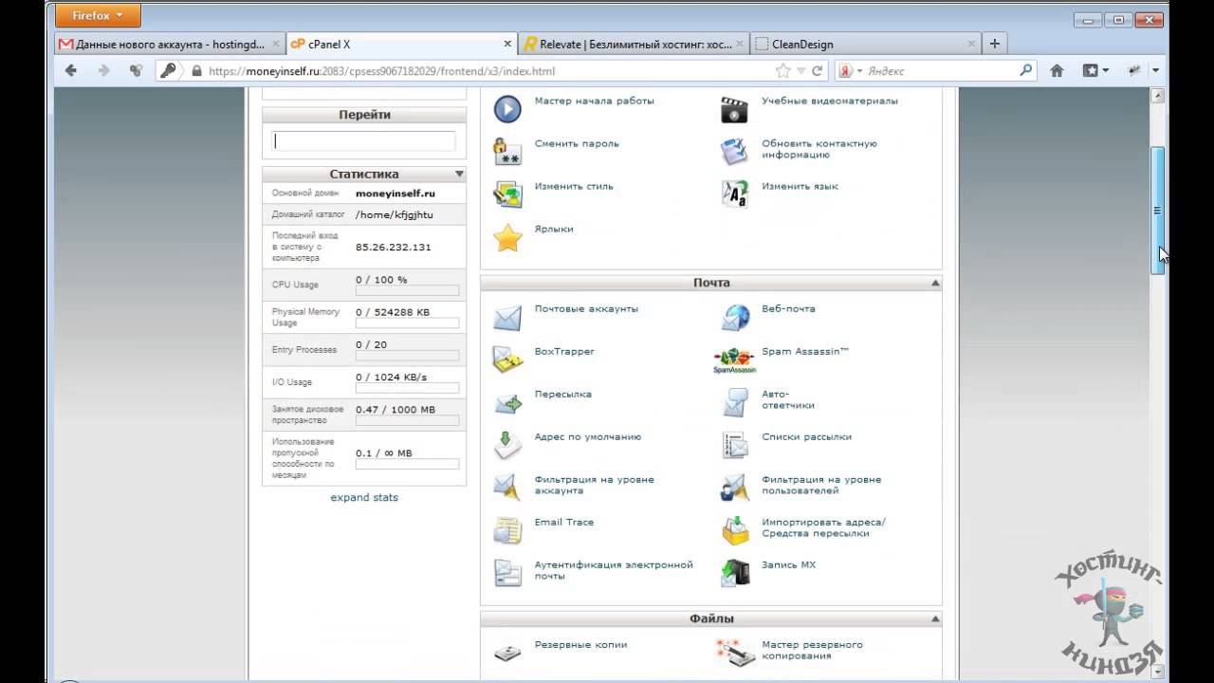Image resolution: width=1214 pixels, height=683 pixels.
Task: Collapse the Файлы section
Action: pos(934,618)
